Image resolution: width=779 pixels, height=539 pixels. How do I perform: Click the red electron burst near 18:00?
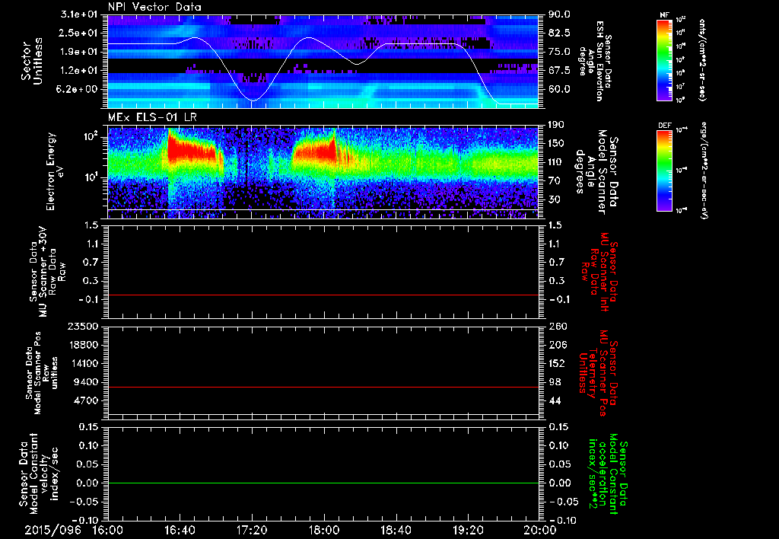(316, 150)
